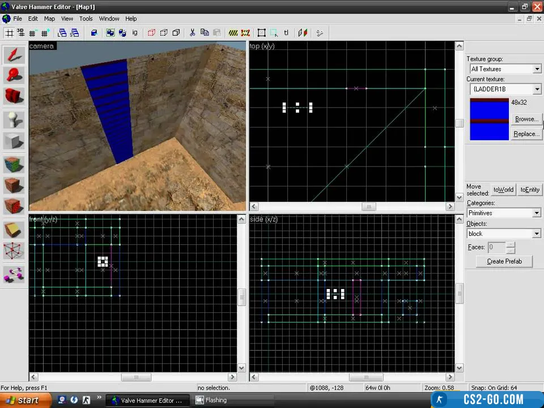Open the Map menu
Image resolution: width=544 pixels, height=408 pixels.
click(49, 19)
